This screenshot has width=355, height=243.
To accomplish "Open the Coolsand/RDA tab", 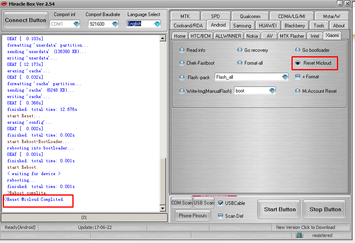I will tap(188, 26).
